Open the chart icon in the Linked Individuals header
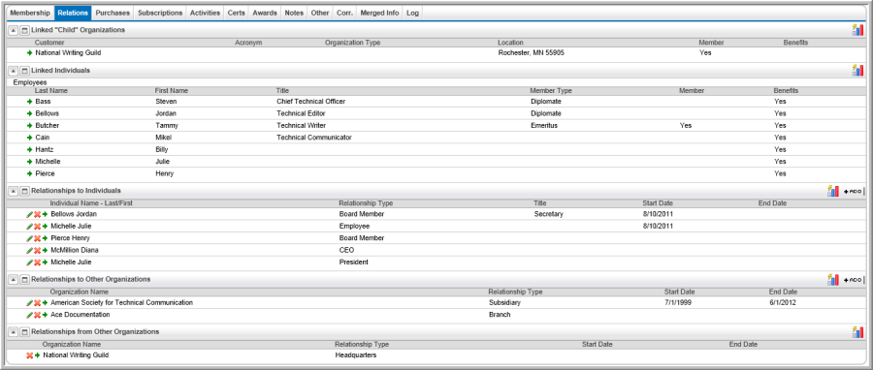Viewport: 873px width, 370px height. click(x=857, y=71)
